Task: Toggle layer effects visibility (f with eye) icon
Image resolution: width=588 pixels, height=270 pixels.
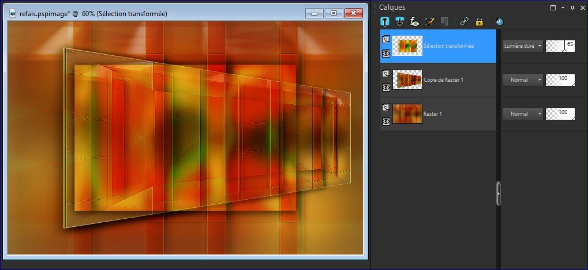Action: (x=414, y=22)
